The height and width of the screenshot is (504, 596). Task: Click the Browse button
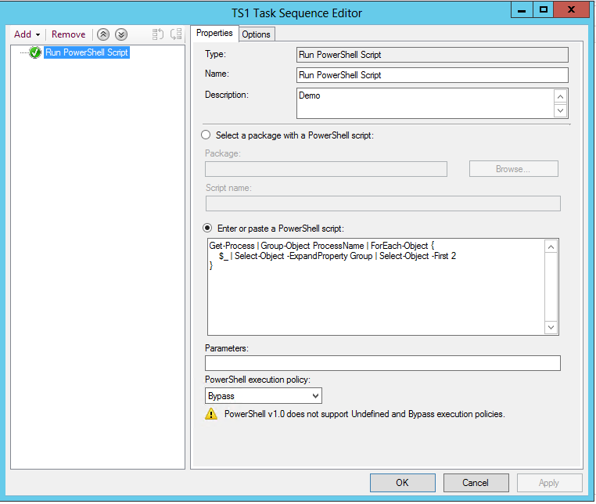tap(514, 169)
